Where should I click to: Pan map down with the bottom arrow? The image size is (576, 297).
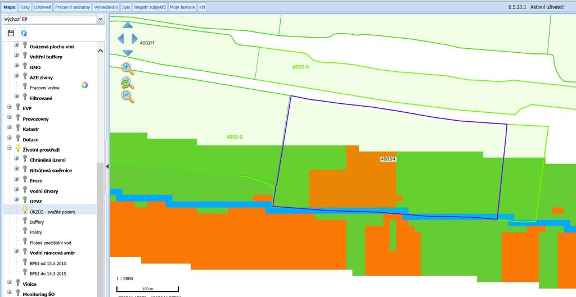coord(128,53)
